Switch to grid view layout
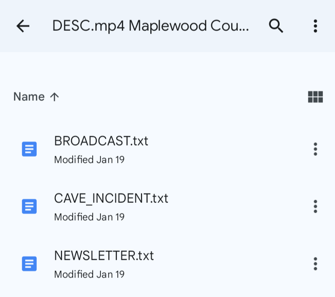335x297 pixels. 315,97
